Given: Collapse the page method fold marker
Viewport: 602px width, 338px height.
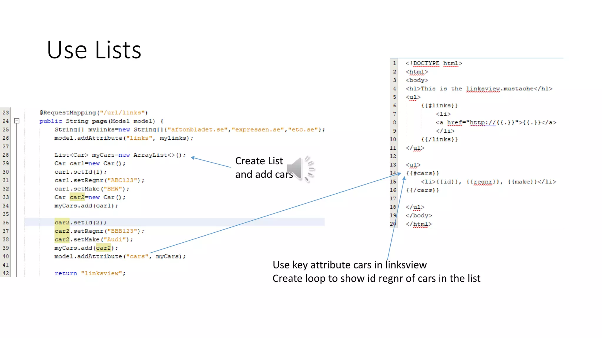Looking at the screenshot, I should click(x=17, y=121).
